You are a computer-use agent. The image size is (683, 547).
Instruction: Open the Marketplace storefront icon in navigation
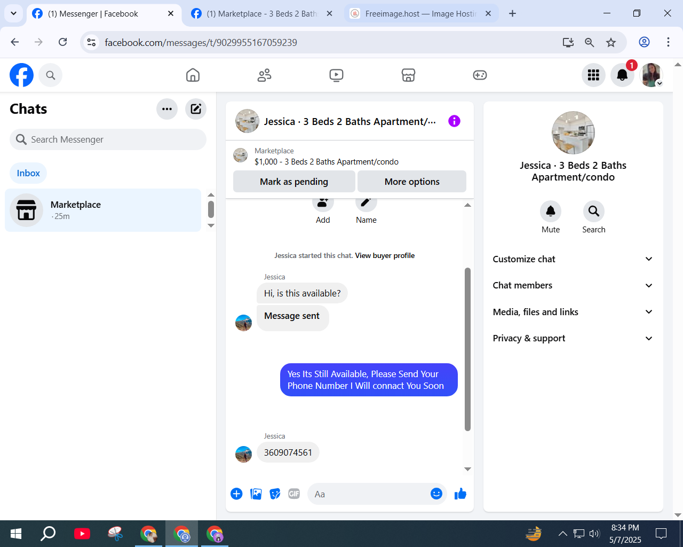(x=408, y=75)
